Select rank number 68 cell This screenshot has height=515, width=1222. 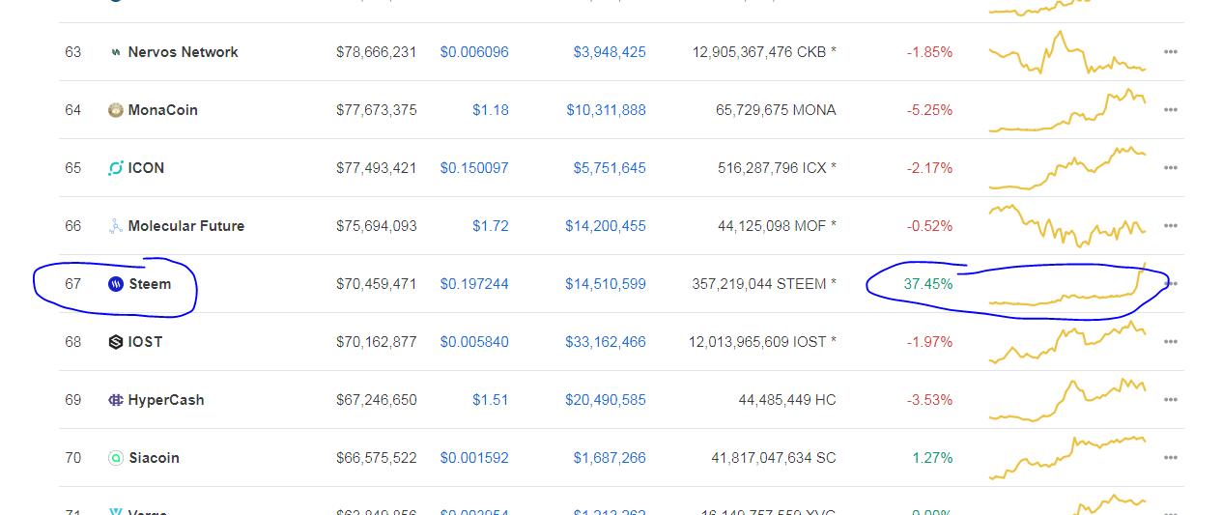pyautogui.click(x=73, y=342)
